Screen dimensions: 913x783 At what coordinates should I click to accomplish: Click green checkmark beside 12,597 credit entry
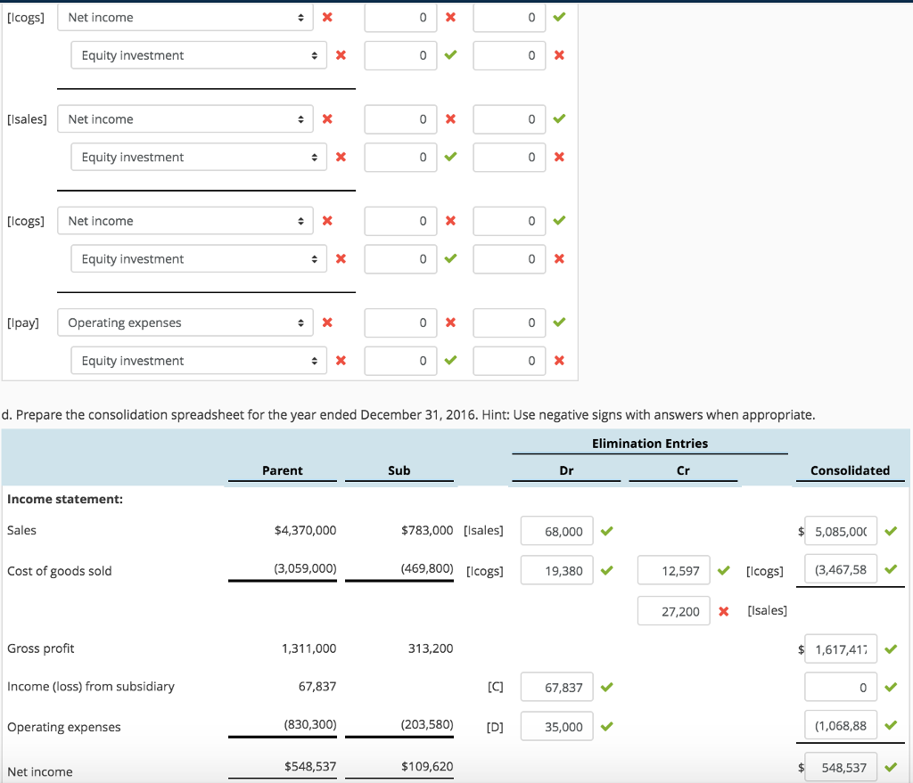click(724, 570)
